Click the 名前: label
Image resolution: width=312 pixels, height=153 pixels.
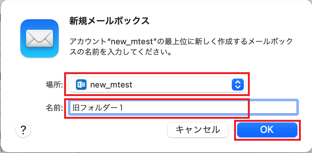click(54, 108)
